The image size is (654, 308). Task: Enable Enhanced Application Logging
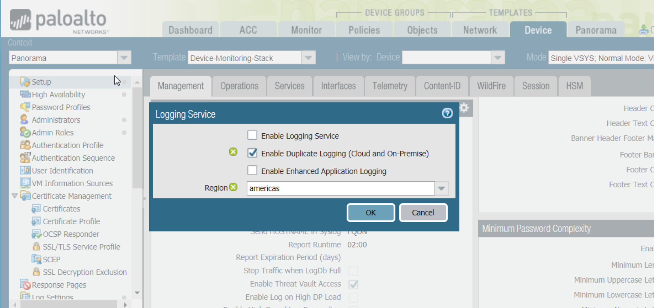pyautogui.click(x=252, y=170)
